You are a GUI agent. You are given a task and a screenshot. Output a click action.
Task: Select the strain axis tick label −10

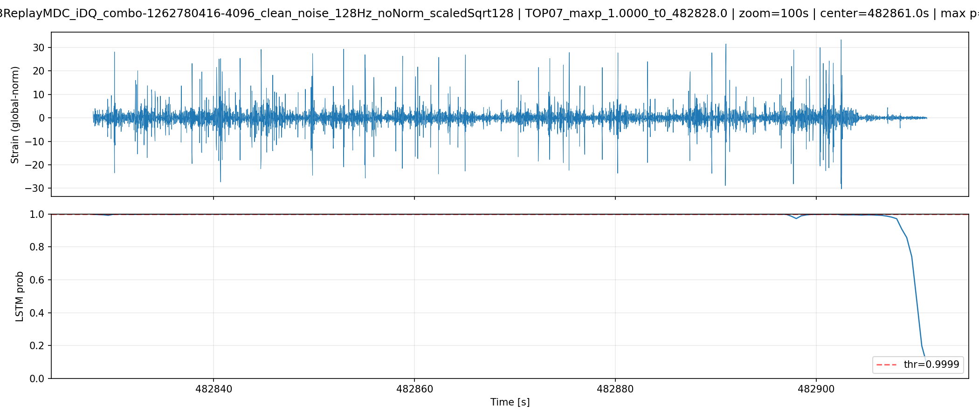pos(35,142)
